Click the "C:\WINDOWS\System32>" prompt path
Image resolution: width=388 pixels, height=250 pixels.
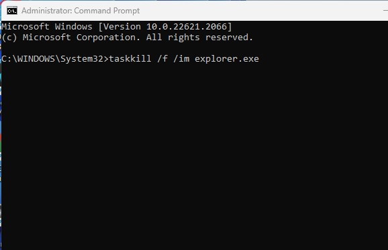click(55, 59)
